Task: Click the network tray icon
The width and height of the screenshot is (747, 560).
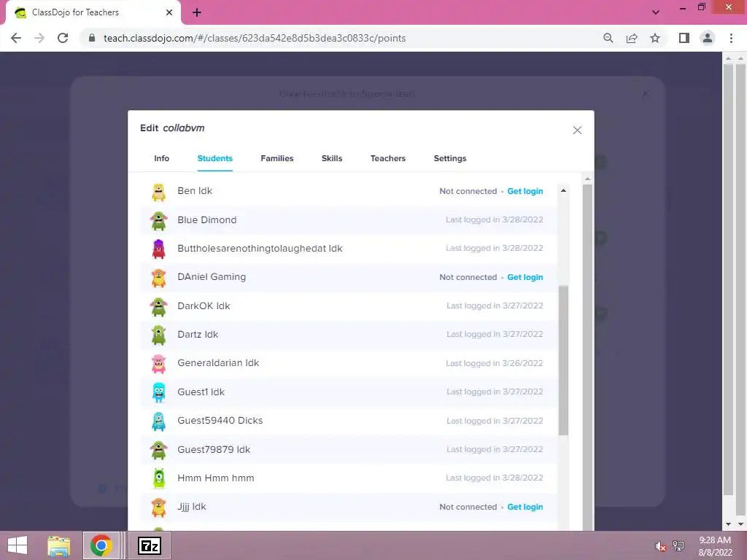Action: [x=678, y=545]
